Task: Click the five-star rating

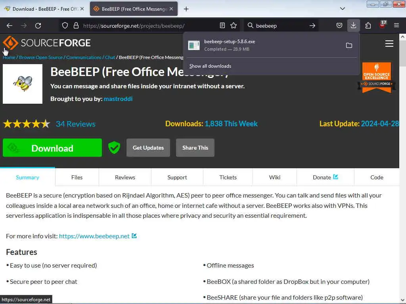Action: click(x=27, y=124)
